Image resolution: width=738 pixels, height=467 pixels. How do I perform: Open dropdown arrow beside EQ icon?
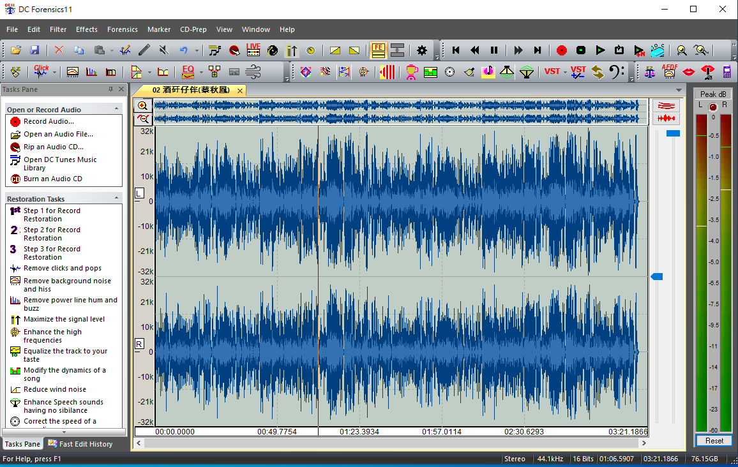[201, 72]
